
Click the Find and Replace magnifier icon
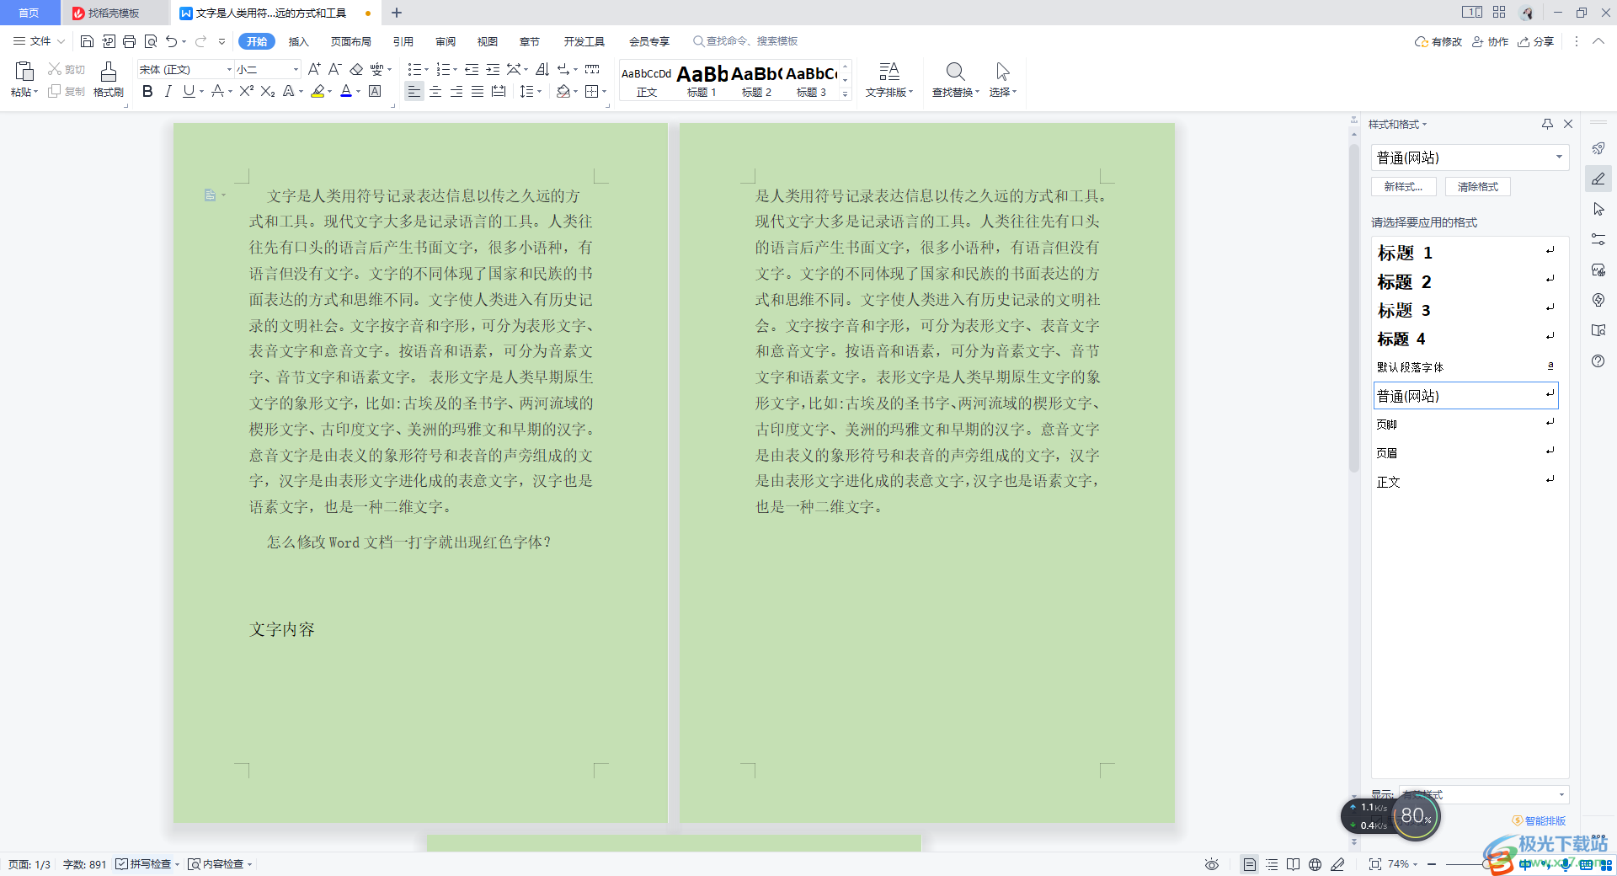pyautogui.click(x=955, y=72)
